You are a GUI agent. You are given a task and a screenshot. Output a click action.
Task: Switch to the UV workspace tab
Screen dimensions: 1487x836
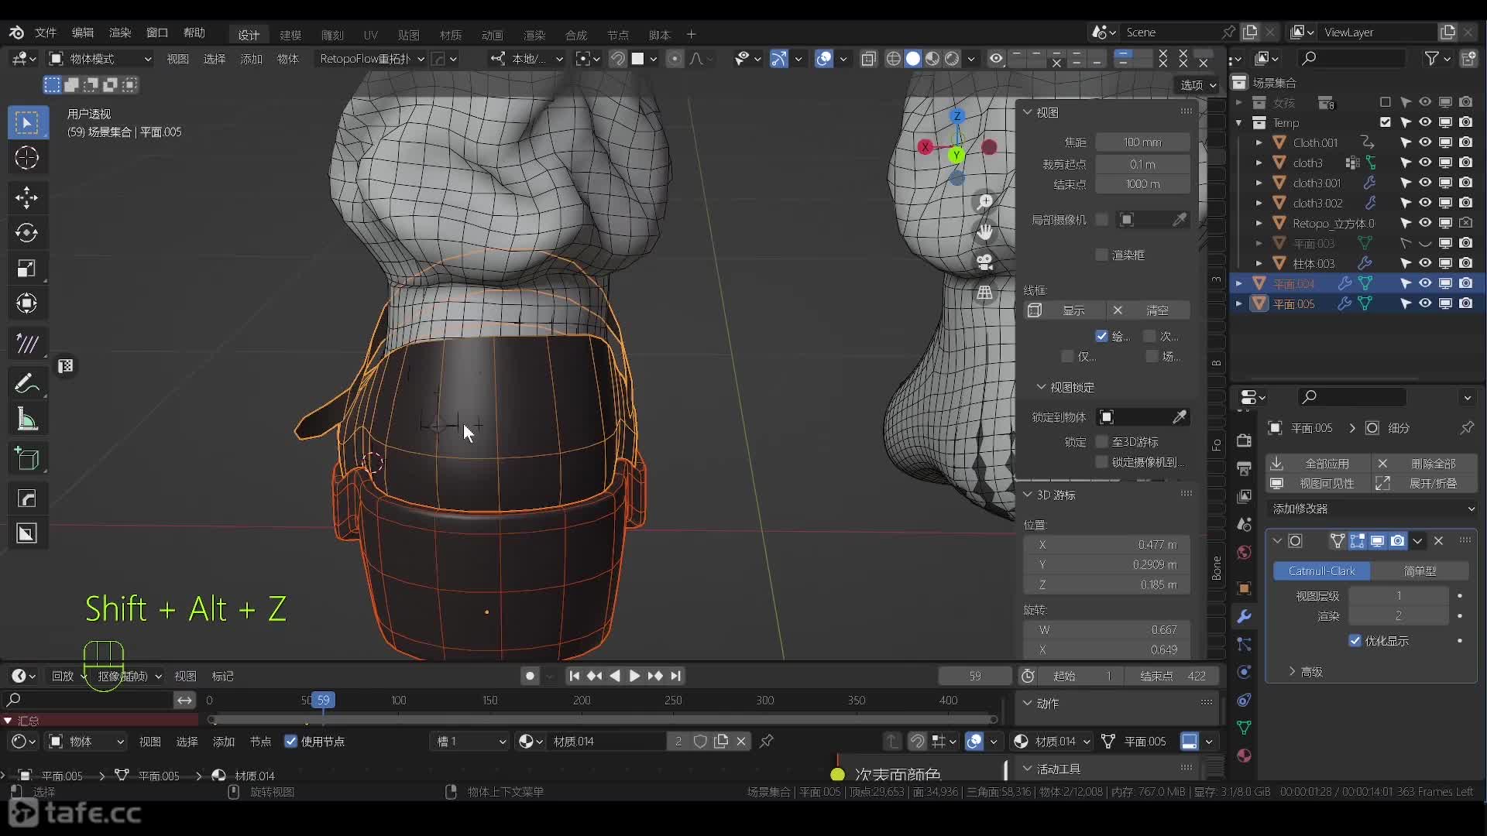370,35
